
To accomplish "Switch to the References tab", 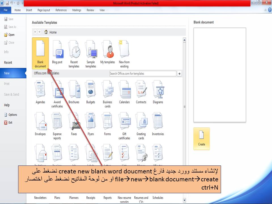I will pyautogui.click(x=61, y=10).
